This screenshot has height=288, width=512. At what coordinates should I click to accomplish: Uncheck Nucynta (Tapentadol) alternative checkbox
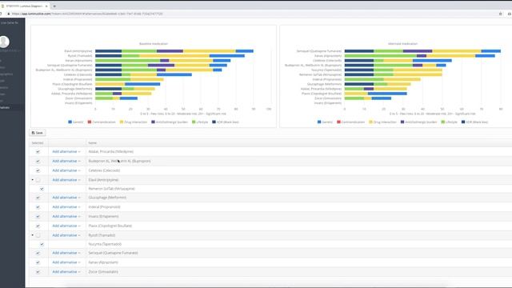click(42, 244)
